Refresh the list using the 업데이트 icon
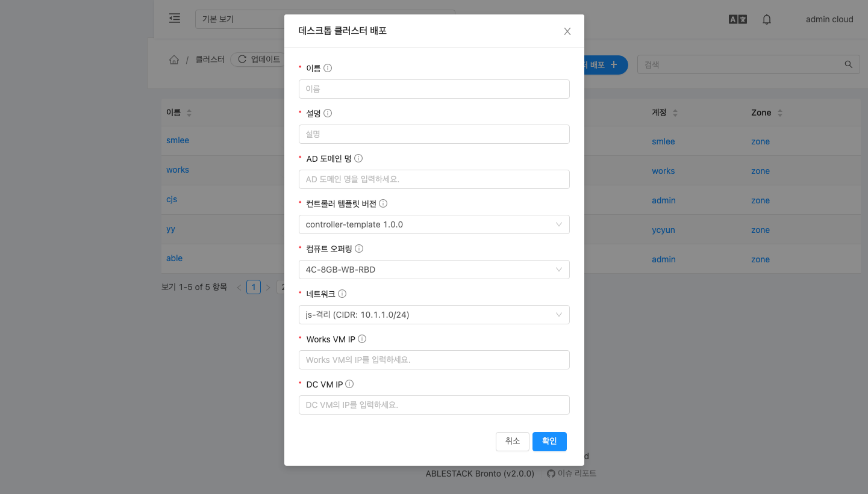 tap(242, 59)
